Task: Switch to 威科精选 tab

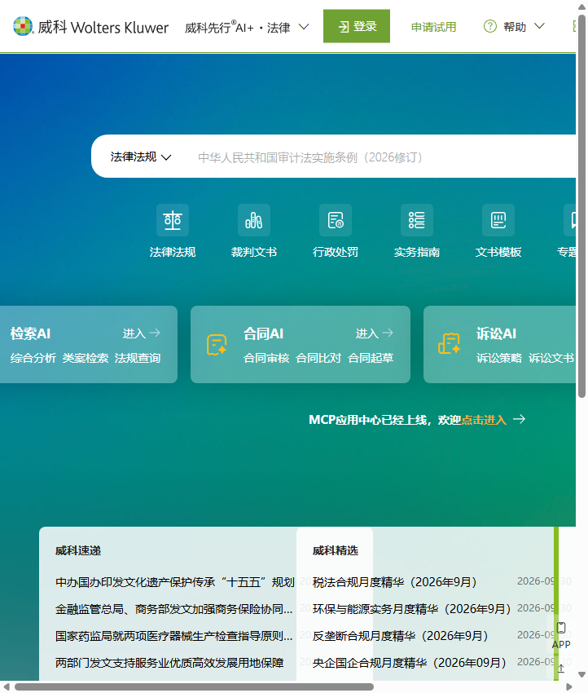Action: [x=336, y=550]
